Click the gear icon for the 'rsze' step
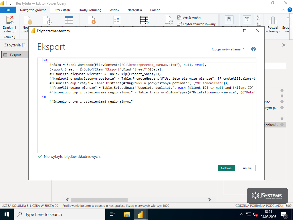Screen dimensions: 293x220 282,102
